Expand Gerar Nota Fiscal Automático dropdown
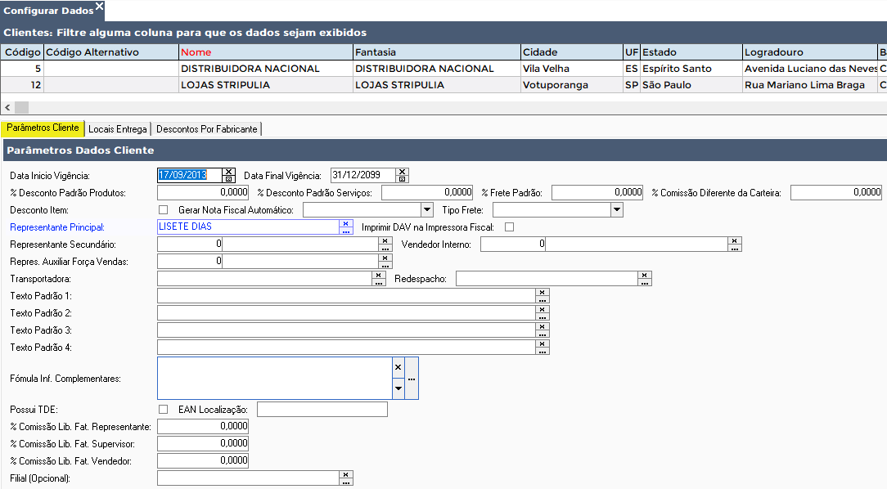Image resolution: width=887 pixels, height=489 pixels. (x=427, y=209)
